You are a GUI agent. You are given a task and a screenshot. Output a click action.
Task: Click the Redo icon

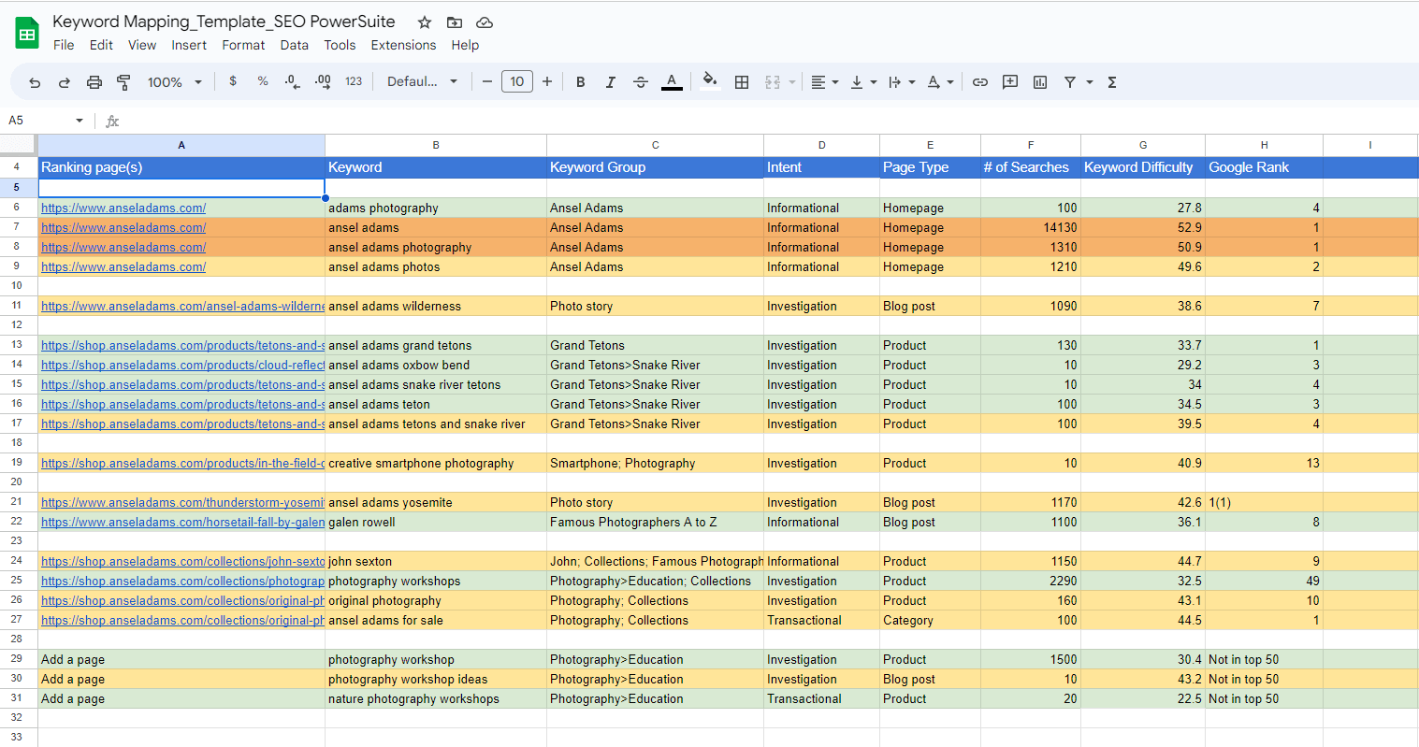point(65,82)
